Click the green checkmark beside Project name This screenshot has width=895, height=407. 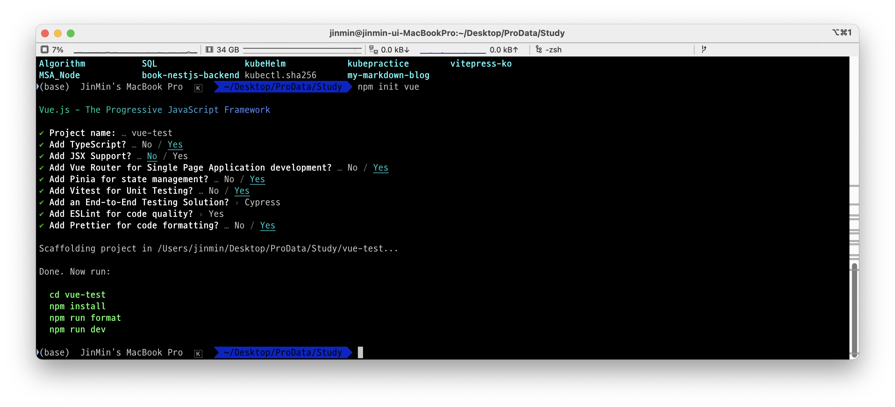[42, 133]
